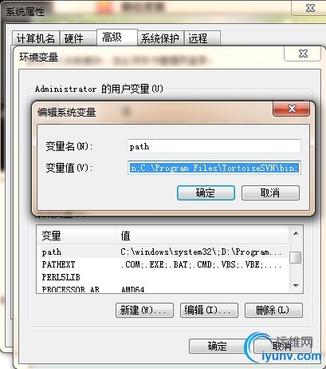Click the 新建(W)... button
This screenshot has width=326, height=369.
pos(145,310)
